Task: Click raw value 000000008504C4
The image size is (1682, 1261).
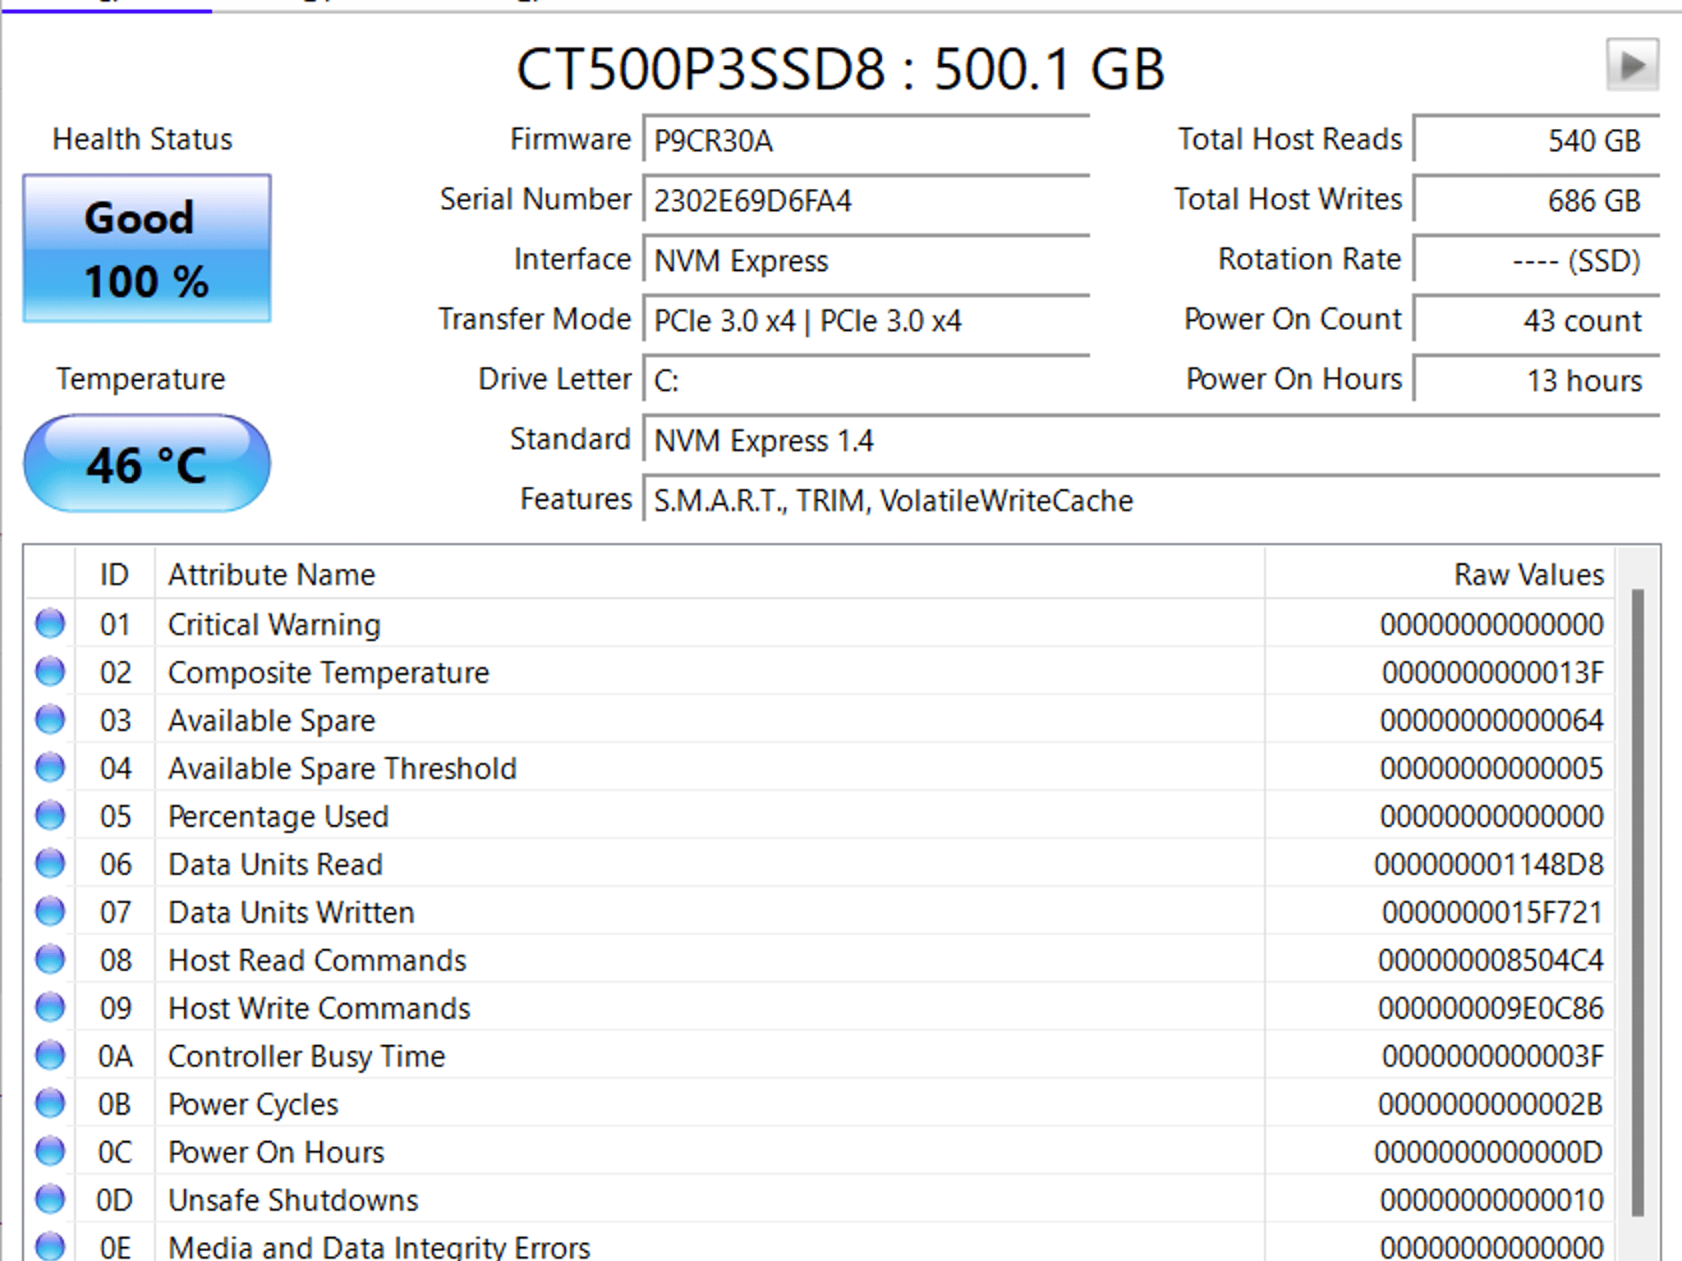Action: point(1491,960)
